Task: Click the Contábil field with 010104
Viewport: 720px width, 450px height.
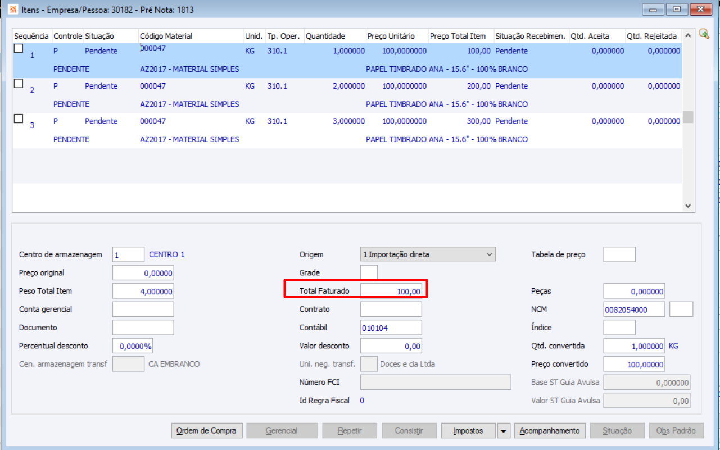Action: click(x=391, y=328)
